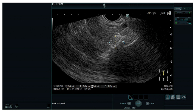195x112 pixels.
Task: Click the Next enter arrow icon
Action: (147, 103)
